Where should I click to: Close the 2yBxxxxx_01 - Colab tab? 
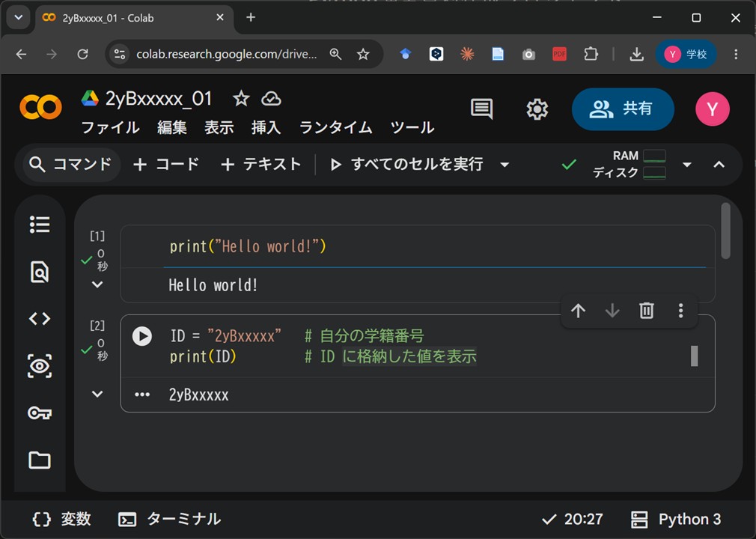click(x=220, y=18)
